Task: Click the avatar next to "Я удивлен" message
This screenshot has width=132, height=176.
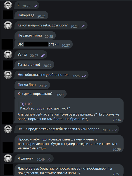Action: (8, 158)
